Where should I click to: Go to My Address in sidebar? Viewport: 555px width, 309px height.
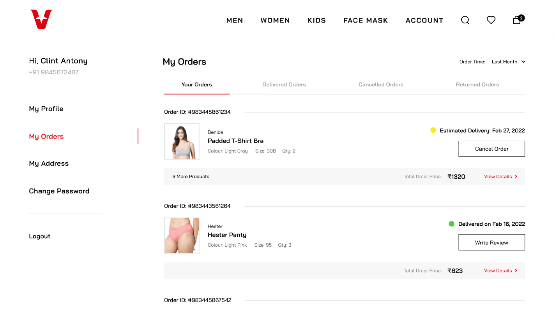coord(49,163)
